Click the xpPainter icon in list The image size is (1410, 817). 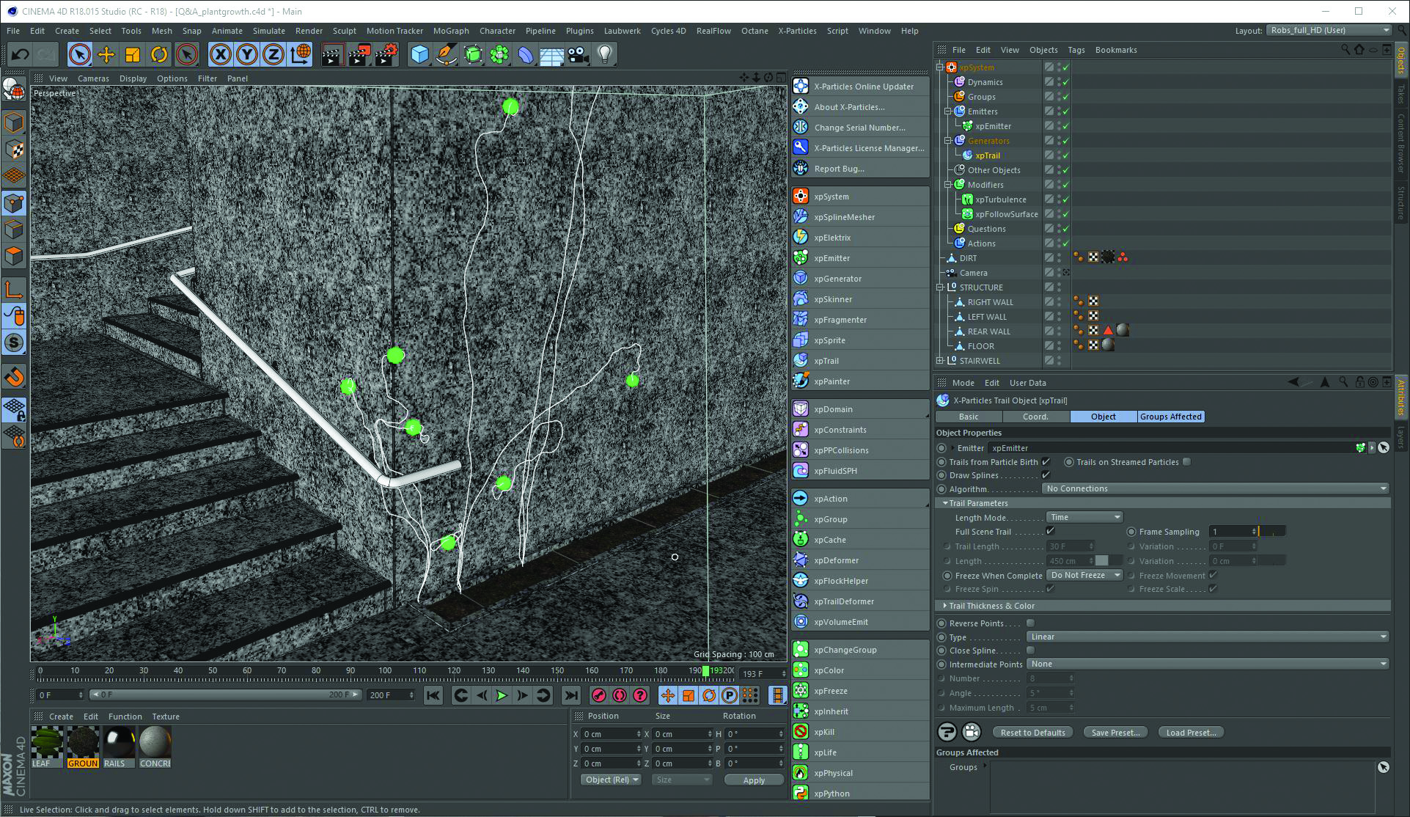coord(802,381)
